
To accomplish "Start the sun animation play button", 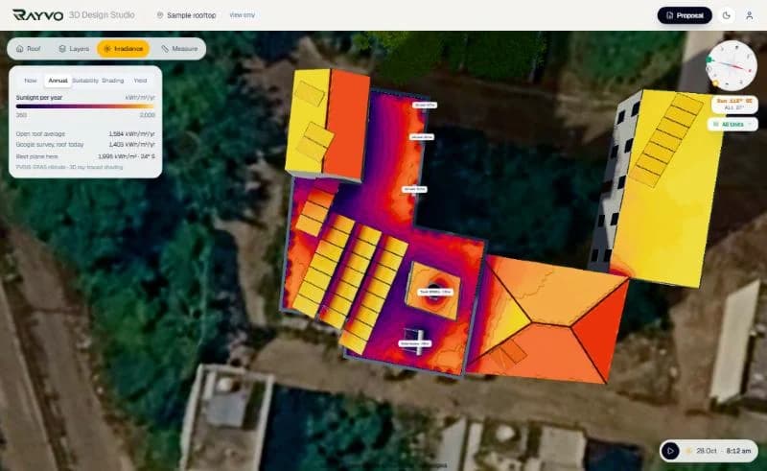I will pyautogui.click(x=670, y=451).
